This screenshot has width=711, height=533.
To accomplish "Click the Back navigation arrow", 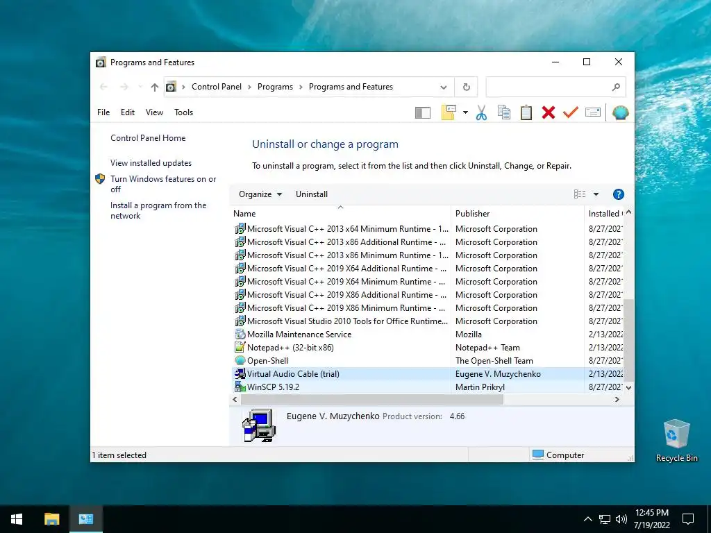I will click(x=104, y=87).
